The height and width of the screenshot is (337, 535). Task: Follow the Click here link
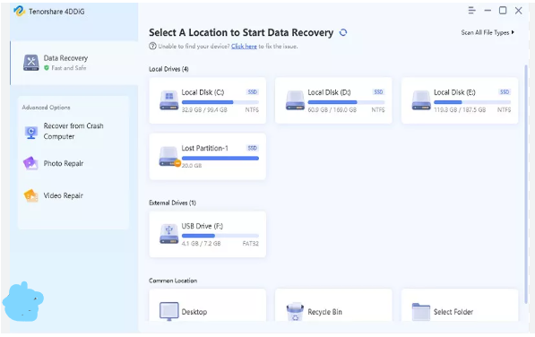click(x=244, y=46)
